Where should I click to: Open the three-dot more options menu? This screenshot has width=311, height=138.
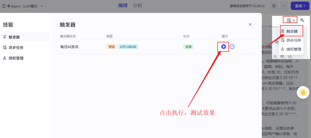(284, 6)
